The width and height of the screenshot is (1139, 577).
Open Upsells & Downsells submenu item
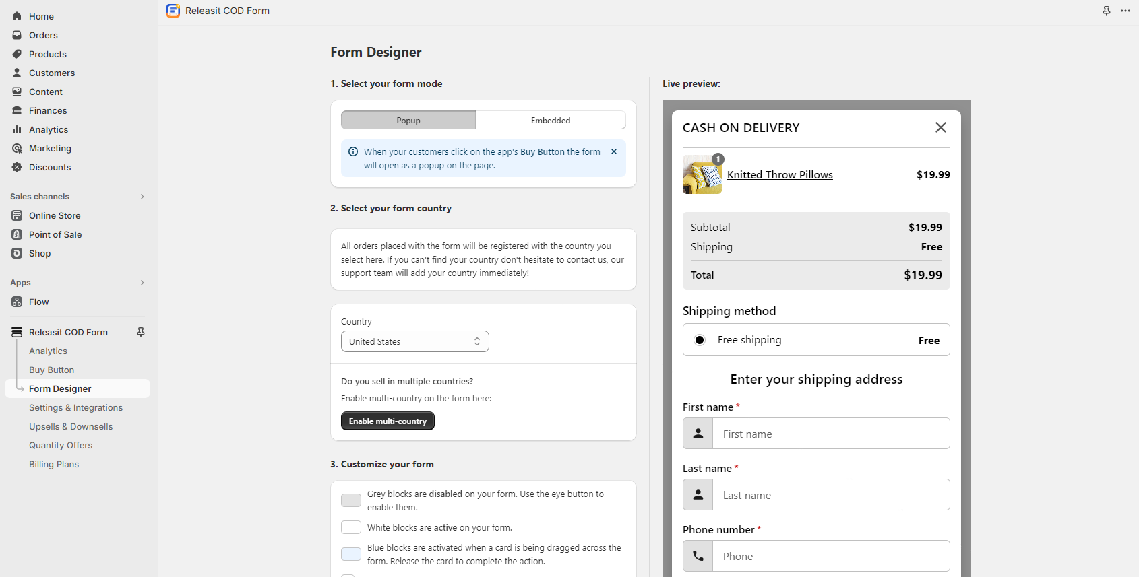point(71,426)
